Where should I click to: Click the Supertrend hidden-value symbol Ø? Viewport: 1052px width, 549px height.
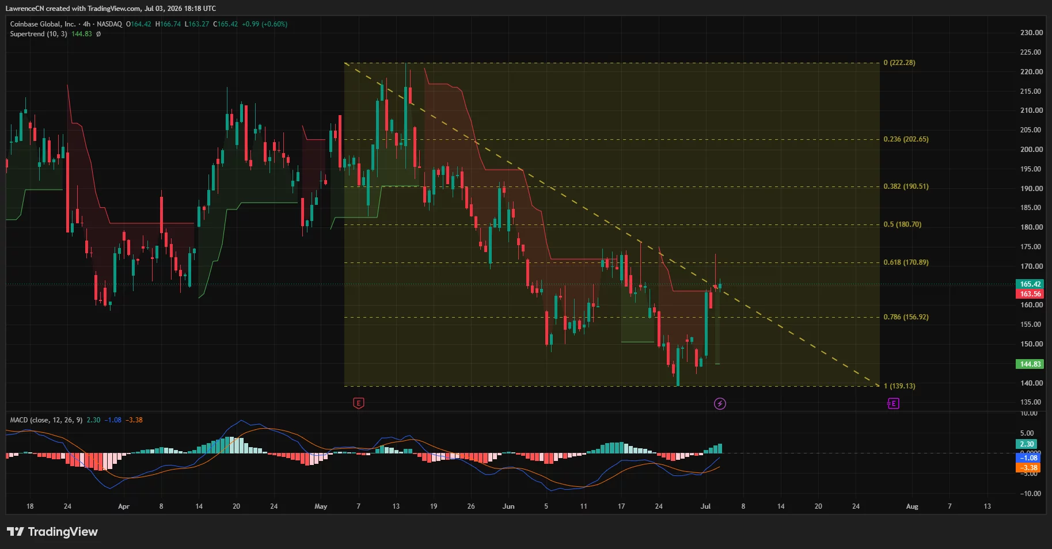point(98,34)
